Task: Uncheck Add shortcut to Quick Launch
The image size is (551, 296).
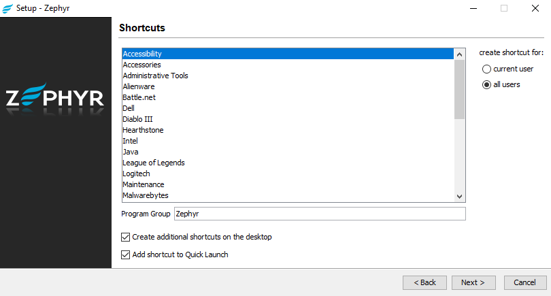Action: pos(125,255)
